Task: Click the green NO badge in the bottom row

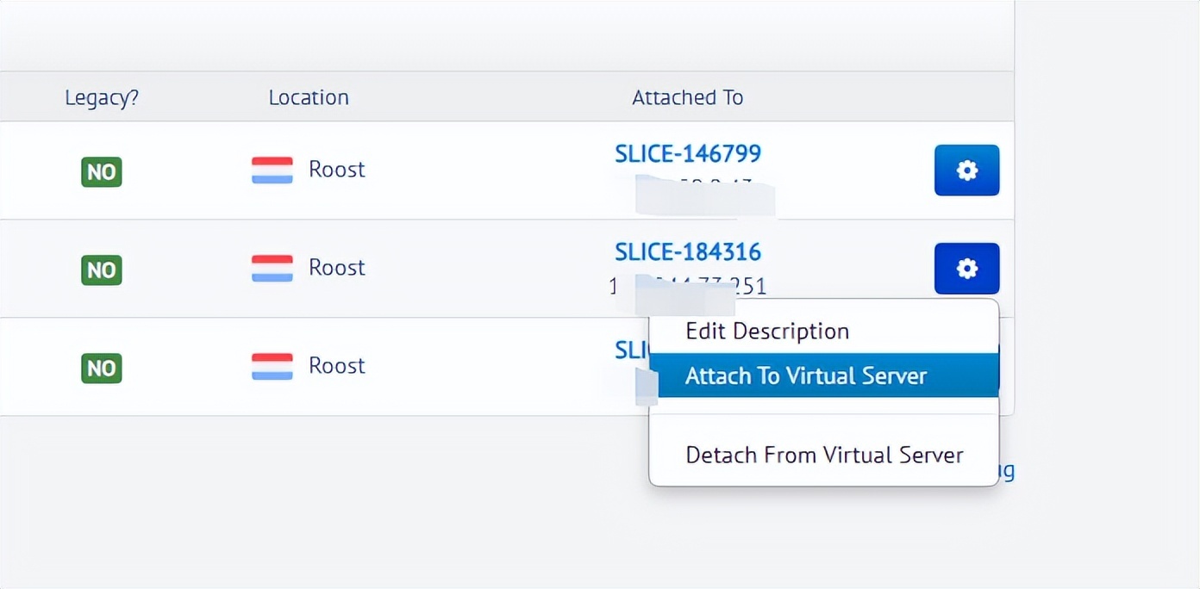Action: click(x=102, y=368)
